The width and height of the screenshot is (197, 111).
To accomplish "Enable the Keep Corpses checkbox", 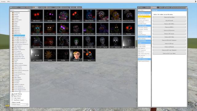I will (12, 98).
